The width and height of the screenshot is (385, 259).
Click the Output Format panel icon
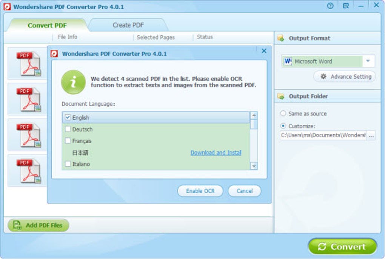point(281,38)
